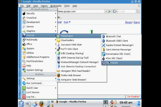Click the CrossOver menu icon
The image size is (161, 107).
pyautogui.click(x=24, y=18)
